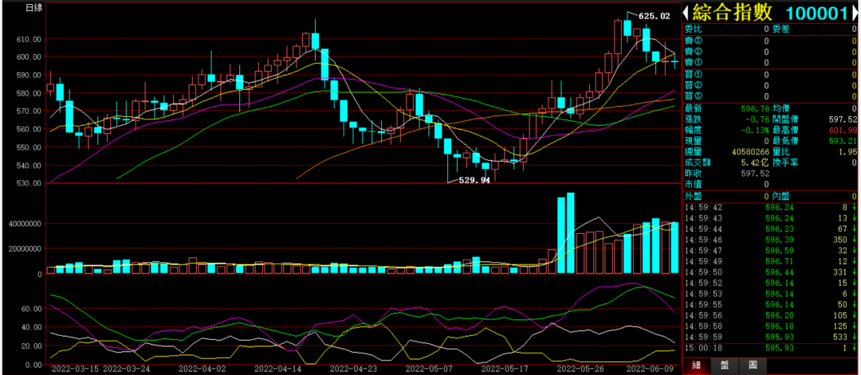The height and width of the screenshot is (375, 861).
Task: Switch to the 圖 tab
Action: [752, 366]
